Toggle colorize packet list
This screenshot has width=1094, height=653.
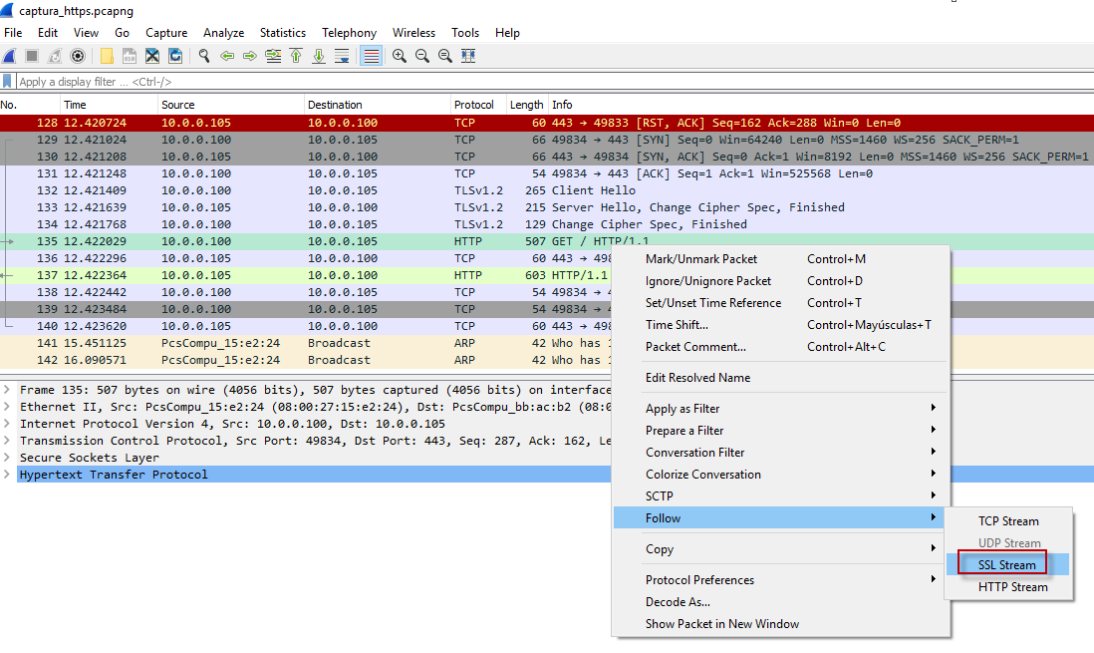370,56
